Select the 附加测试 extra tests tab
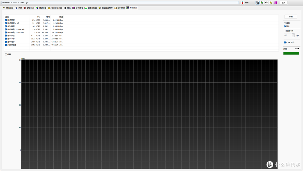Image resolution: width=303 pixels, height=171 pixels. (132, 8)
